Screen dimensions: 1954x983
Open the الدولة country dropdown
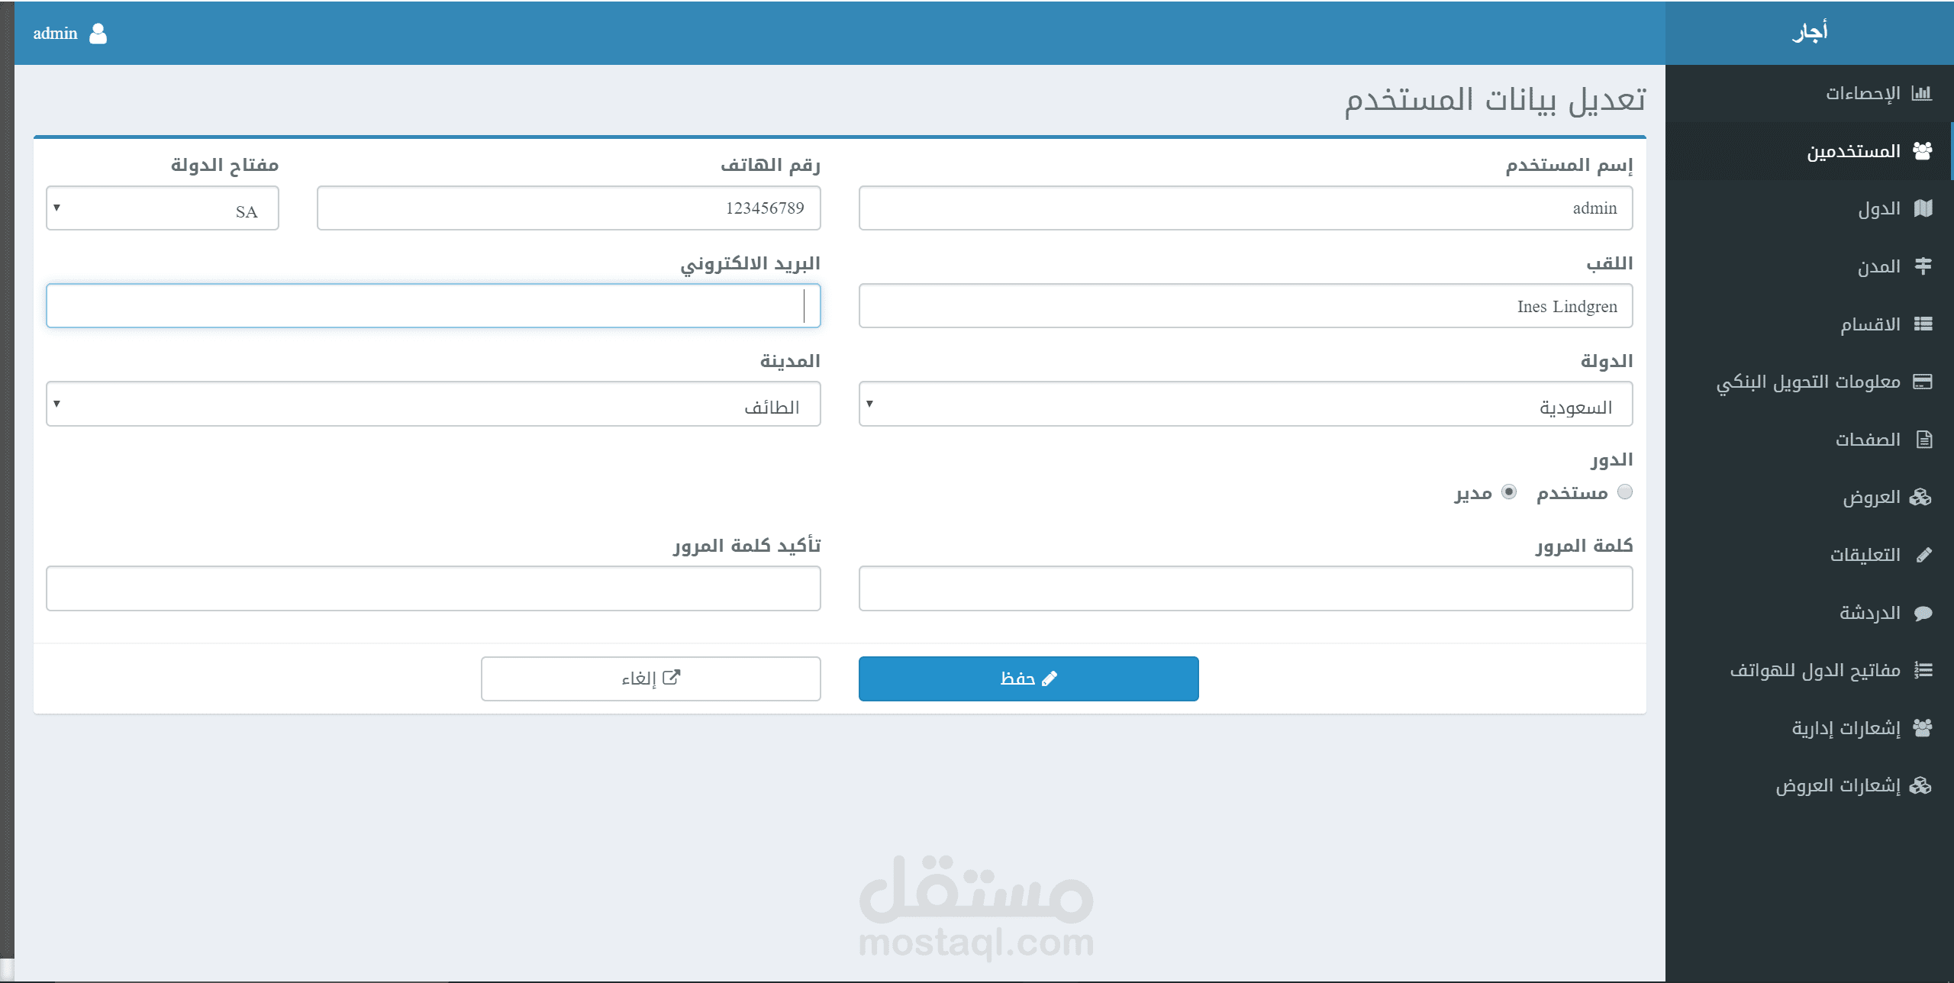pos(1245,404)
